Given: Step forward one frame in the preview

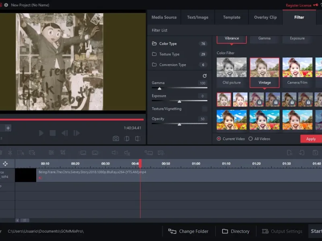Looking at the screenshot, I should click(x=76, y=133).
